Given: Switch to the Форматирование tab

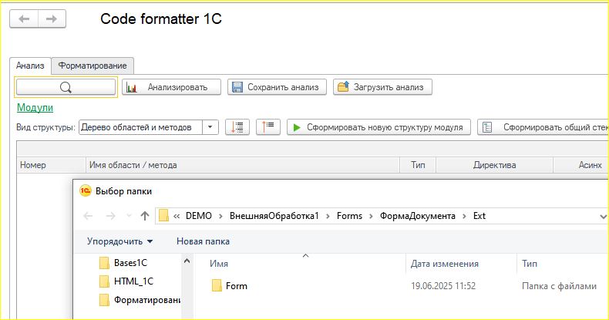Looking at the screenshot, I should [x=93, y=66].
